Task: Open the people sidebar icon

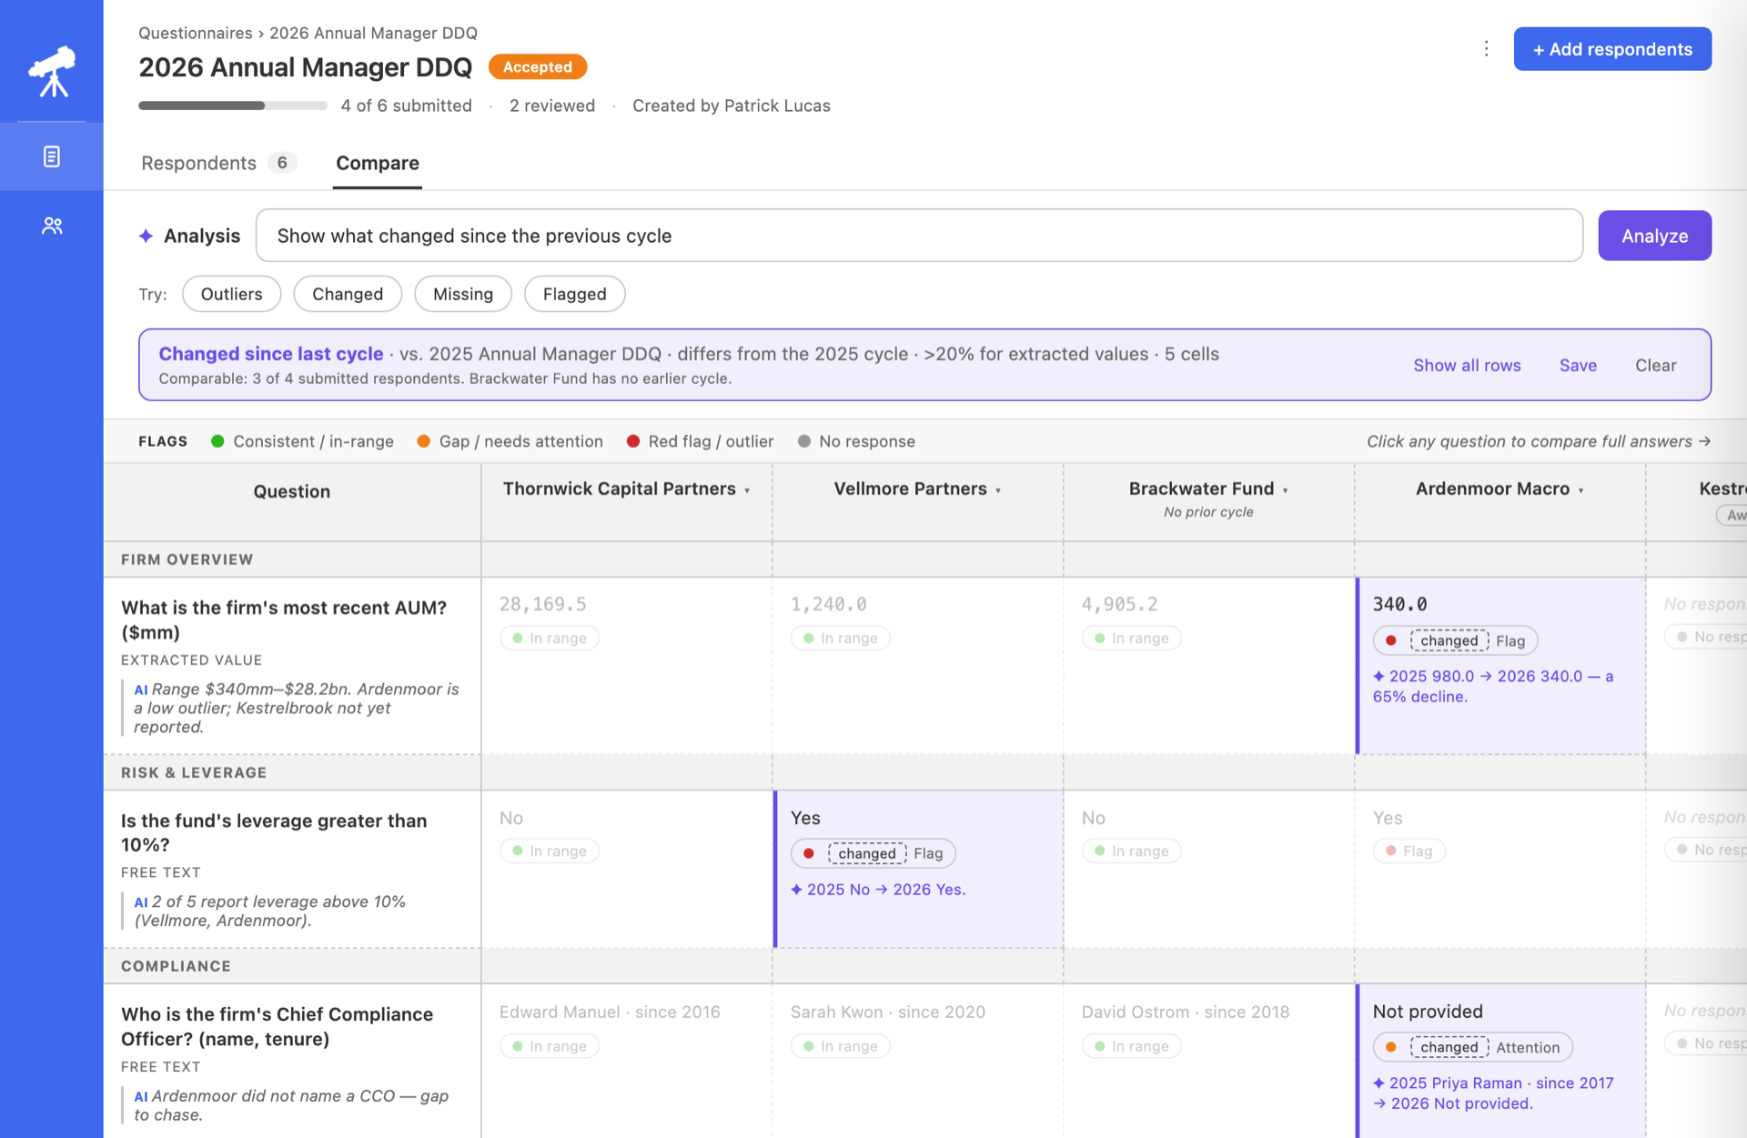Action: pos(52,226)
